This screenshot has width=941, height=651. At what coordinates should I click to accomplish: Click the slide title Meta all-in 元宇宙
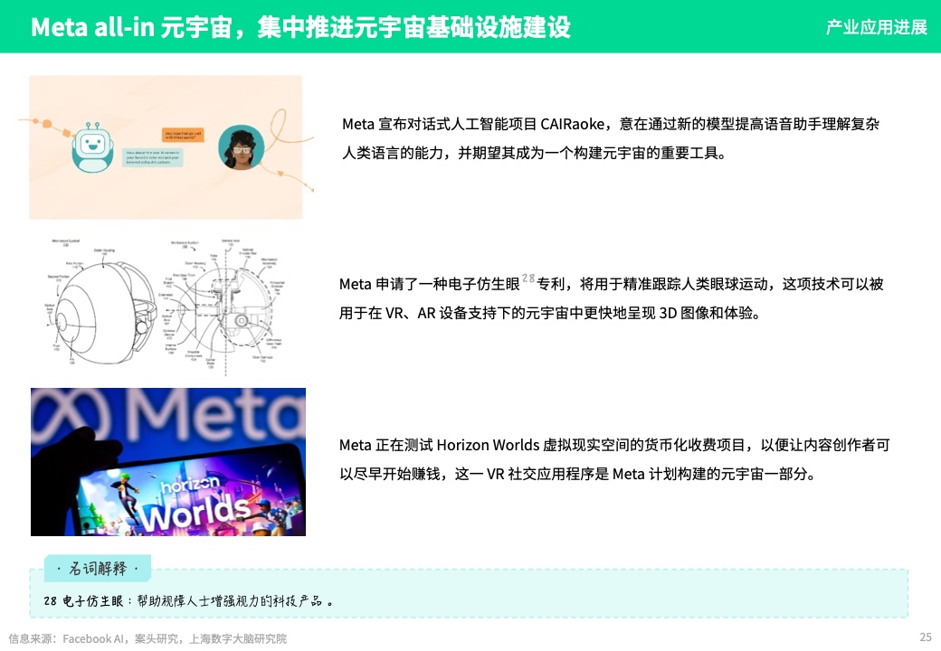(x=300, y=27)
